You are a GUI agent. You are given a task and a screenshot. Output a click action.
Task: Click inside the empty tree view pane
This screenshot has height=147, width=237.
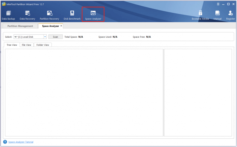(84, 92)
